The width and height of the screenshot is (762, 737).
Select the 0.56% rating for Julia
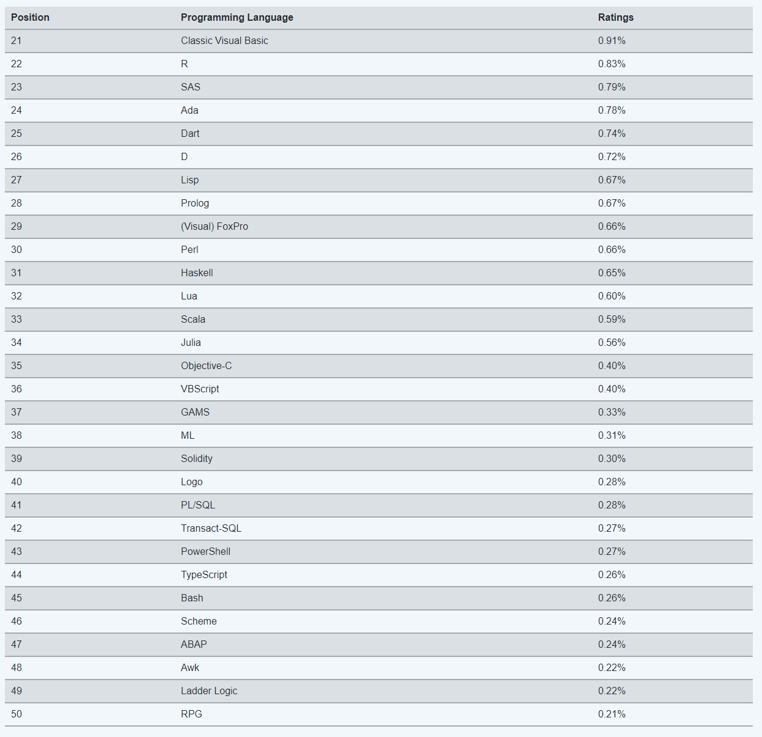(x=612, y=342)
